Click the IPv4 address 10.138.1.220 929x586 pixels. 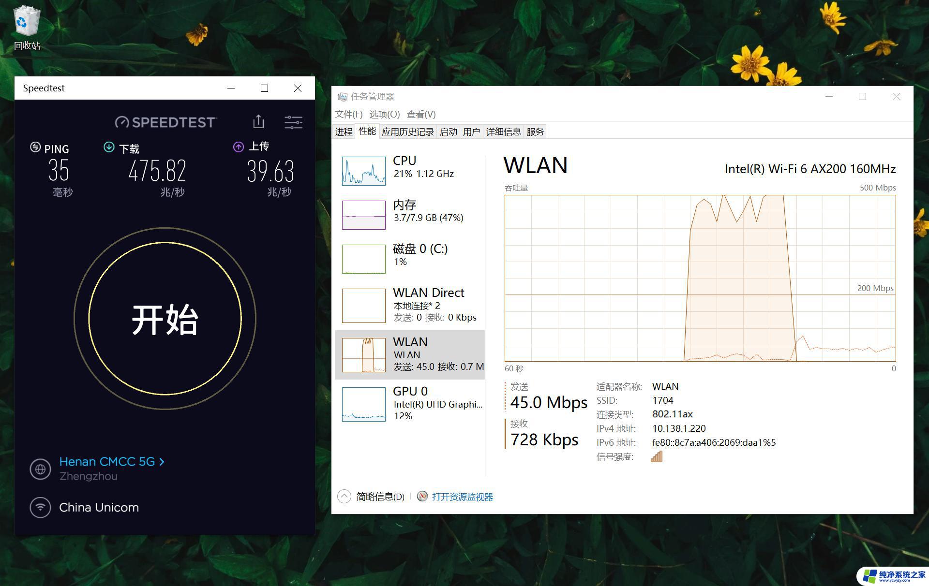[x=679, y=428]
